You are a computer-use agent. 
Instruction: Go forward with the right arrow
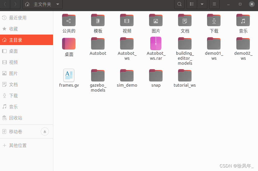coord(15,4)
